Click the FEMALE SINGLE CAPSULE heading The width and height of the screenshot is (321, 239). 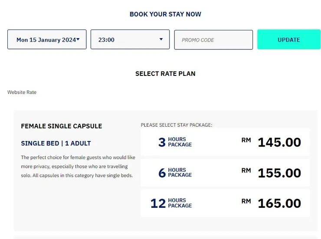(62, 126)
